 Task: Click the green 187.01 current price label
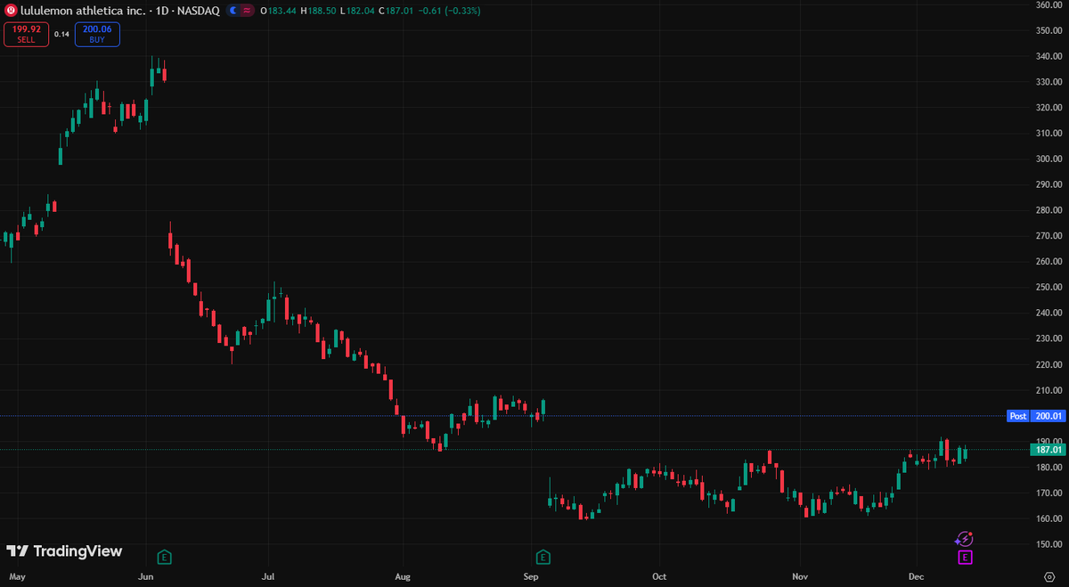pos(1049,450)
